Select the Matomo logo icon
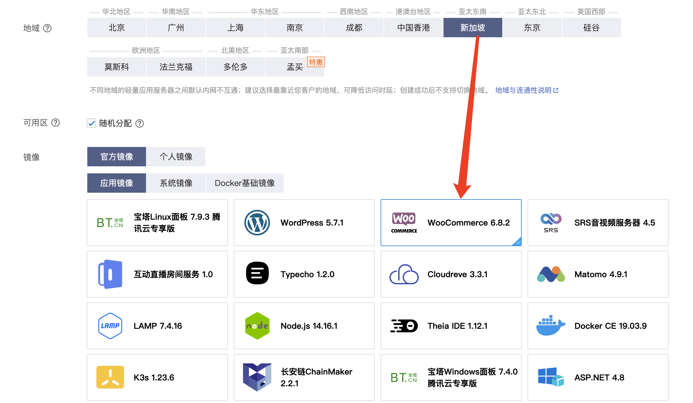The image size is (693, 403). [550, 274]
